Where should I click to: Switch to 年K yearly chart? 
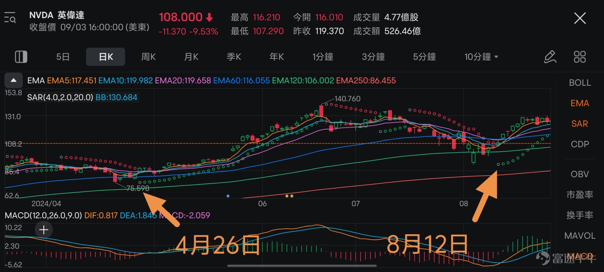[x=276, y=57]
